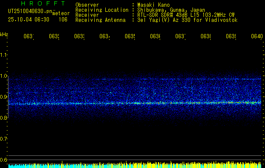Click the Receiving Location label
The image size is (265, 168).
tap(102, 10)
